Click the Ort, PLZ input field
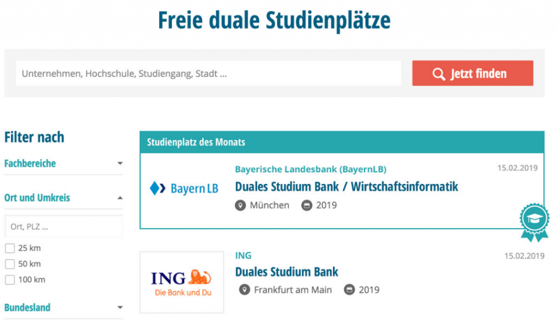558x325 pixels. pyautogui.click(x=63, y=226)
